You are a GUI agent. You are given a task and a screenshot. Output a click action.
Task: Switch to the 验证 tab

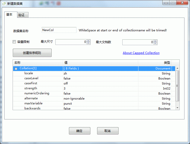[x=23, y=15]
